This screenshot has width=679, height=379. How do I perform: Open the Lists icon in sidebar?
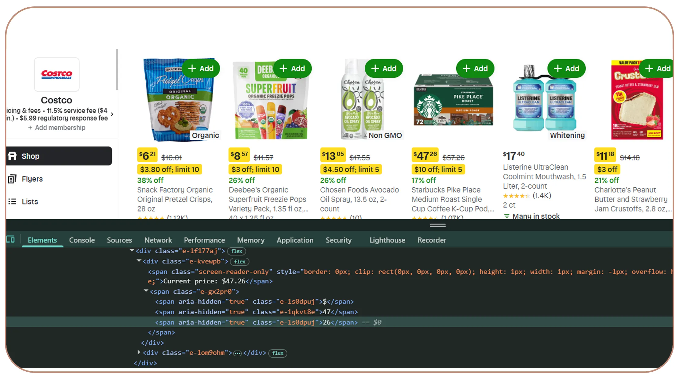12,201
